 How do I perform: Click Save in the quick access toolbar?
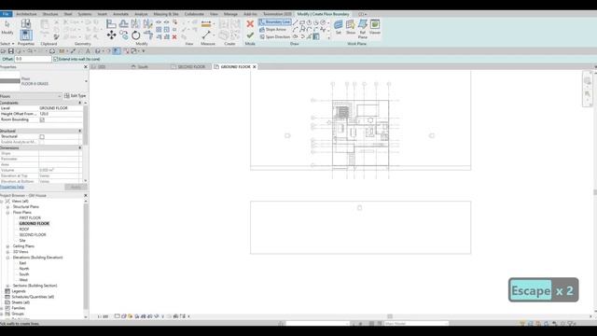pyautogui.click(x=11, y=51)
